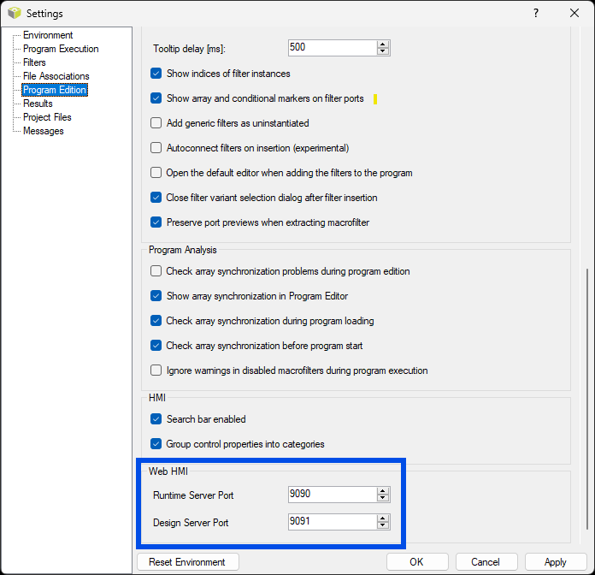Click the help question mark button
This screenshot has height=575, width=595.
tap(536, 14)
